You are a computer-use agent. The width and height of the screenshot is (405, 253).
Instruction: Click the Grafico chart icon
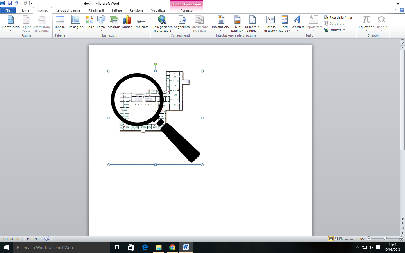[127, 22]
